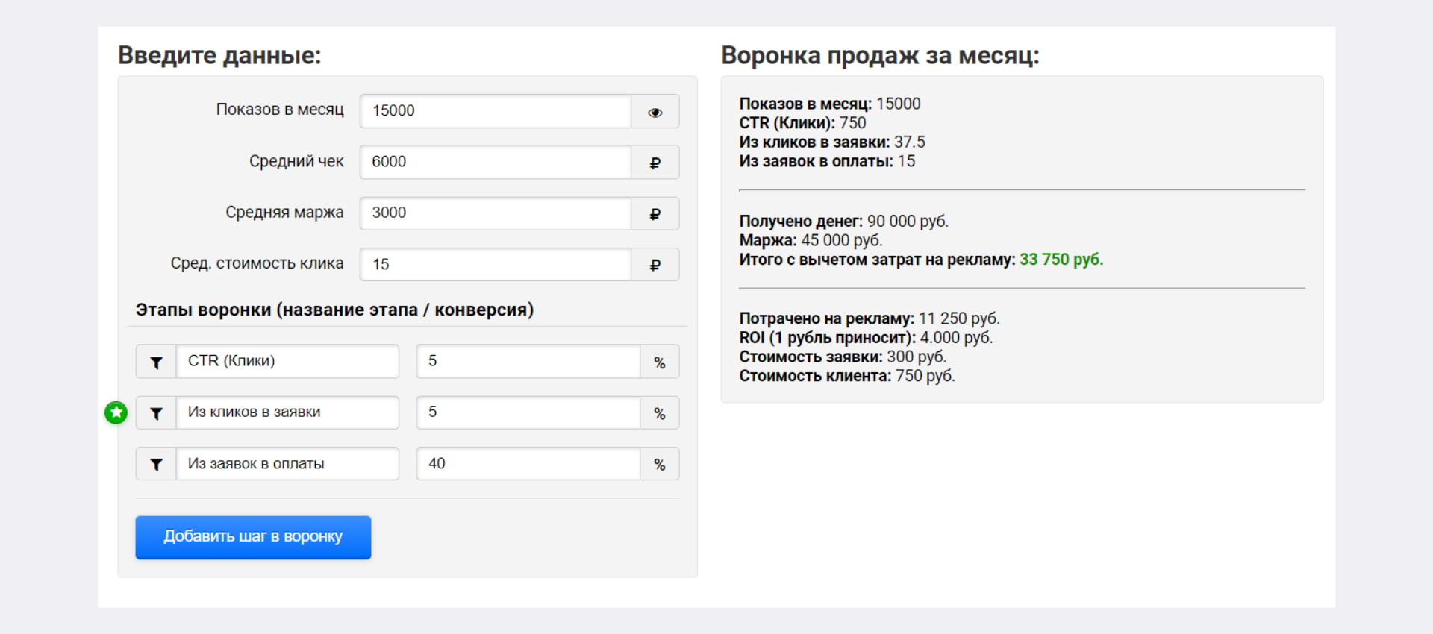Click the Показов в месяц label

(x=280, y=110)
